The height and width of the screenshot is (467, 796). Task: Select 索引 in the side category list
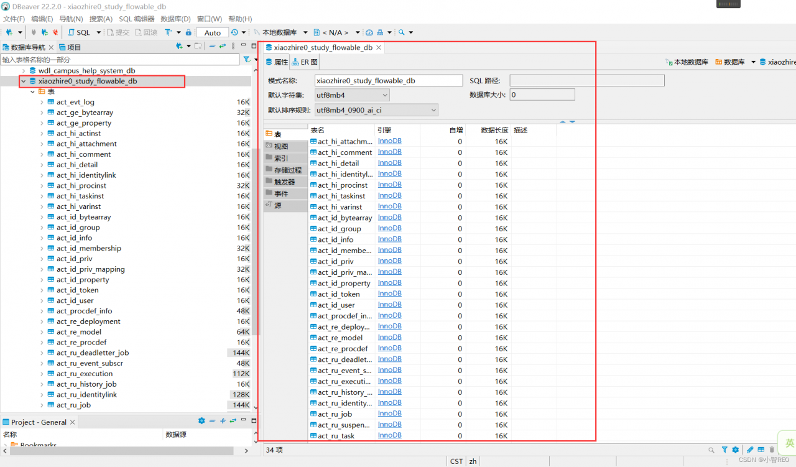point(281,158)
